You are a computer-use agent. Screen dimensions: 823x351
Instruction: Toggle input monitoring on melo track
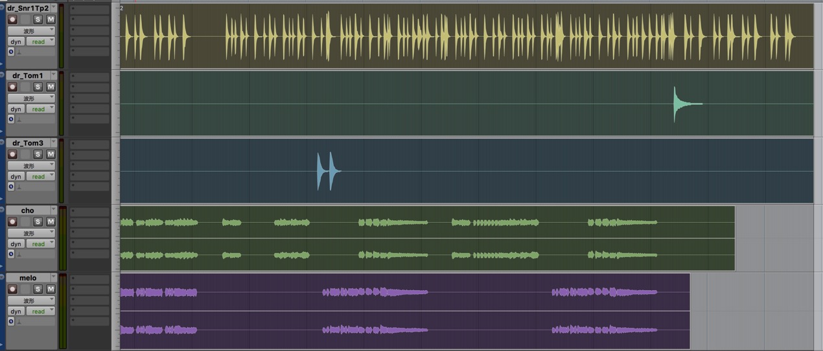pyautogui.click(x=25, y=289)
